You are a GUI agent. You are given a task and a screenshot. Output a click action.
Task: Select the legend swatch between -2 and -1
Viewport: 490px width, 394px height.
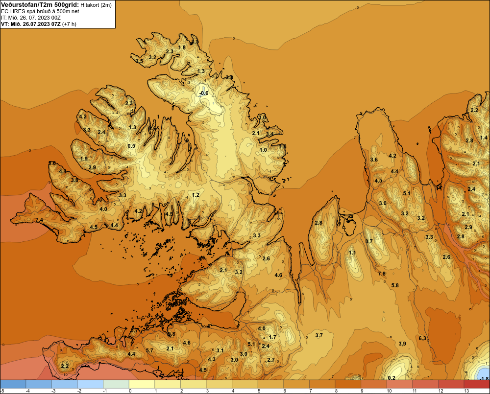coord(90,384)
